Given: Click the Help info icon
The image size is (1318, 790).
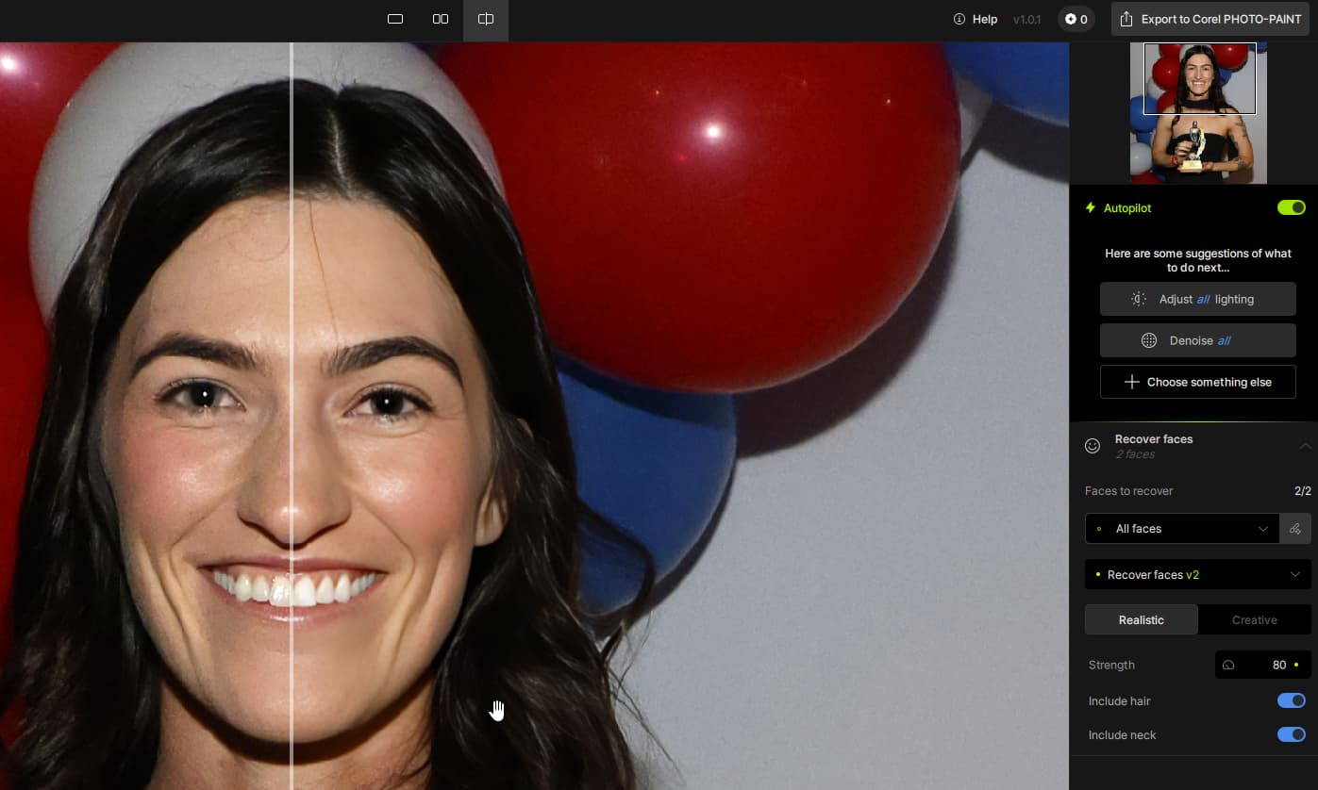Looking at the screenshot, I should point(959,19).
